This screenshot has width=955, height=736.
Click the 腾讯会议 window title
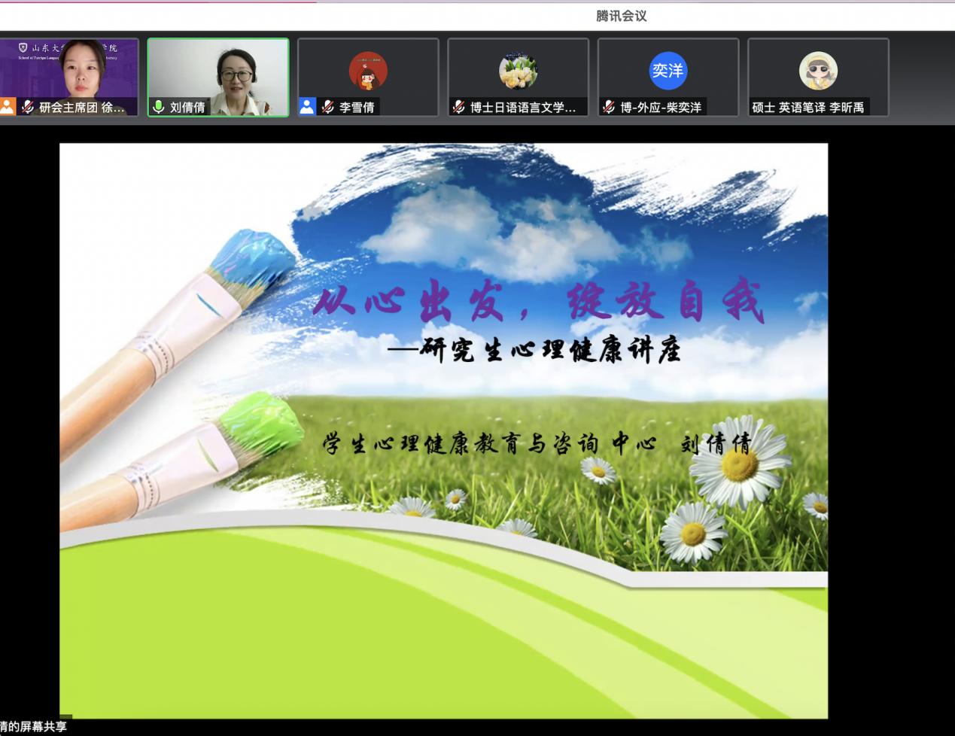coord(621,16)
